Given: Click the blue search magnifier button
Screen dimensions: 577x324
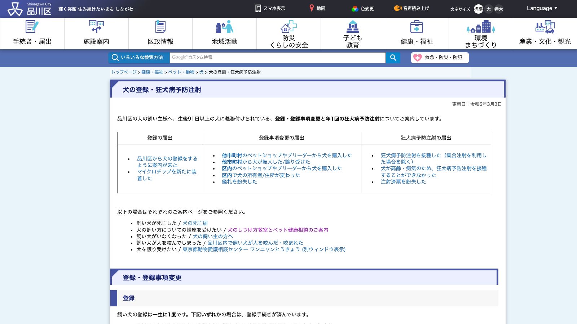Looking at the screenshot, I should [393, 58].
